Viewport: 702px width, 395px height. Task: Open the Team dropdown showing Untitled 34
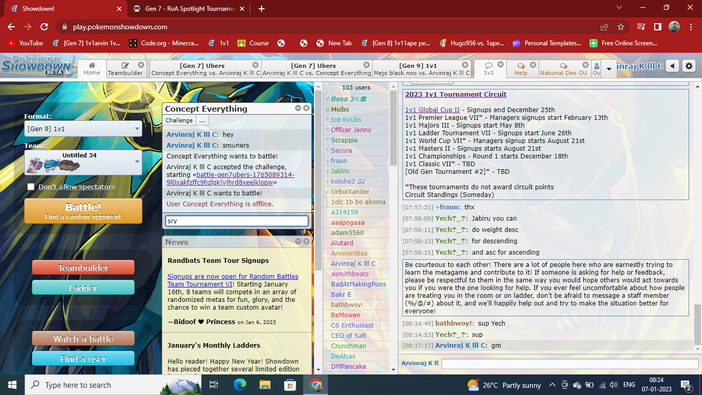(83, 162)
